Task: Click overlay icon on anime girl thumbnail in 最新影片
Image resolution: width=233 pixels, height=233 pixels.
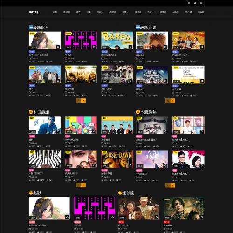Action: click(x=58, y=47)
